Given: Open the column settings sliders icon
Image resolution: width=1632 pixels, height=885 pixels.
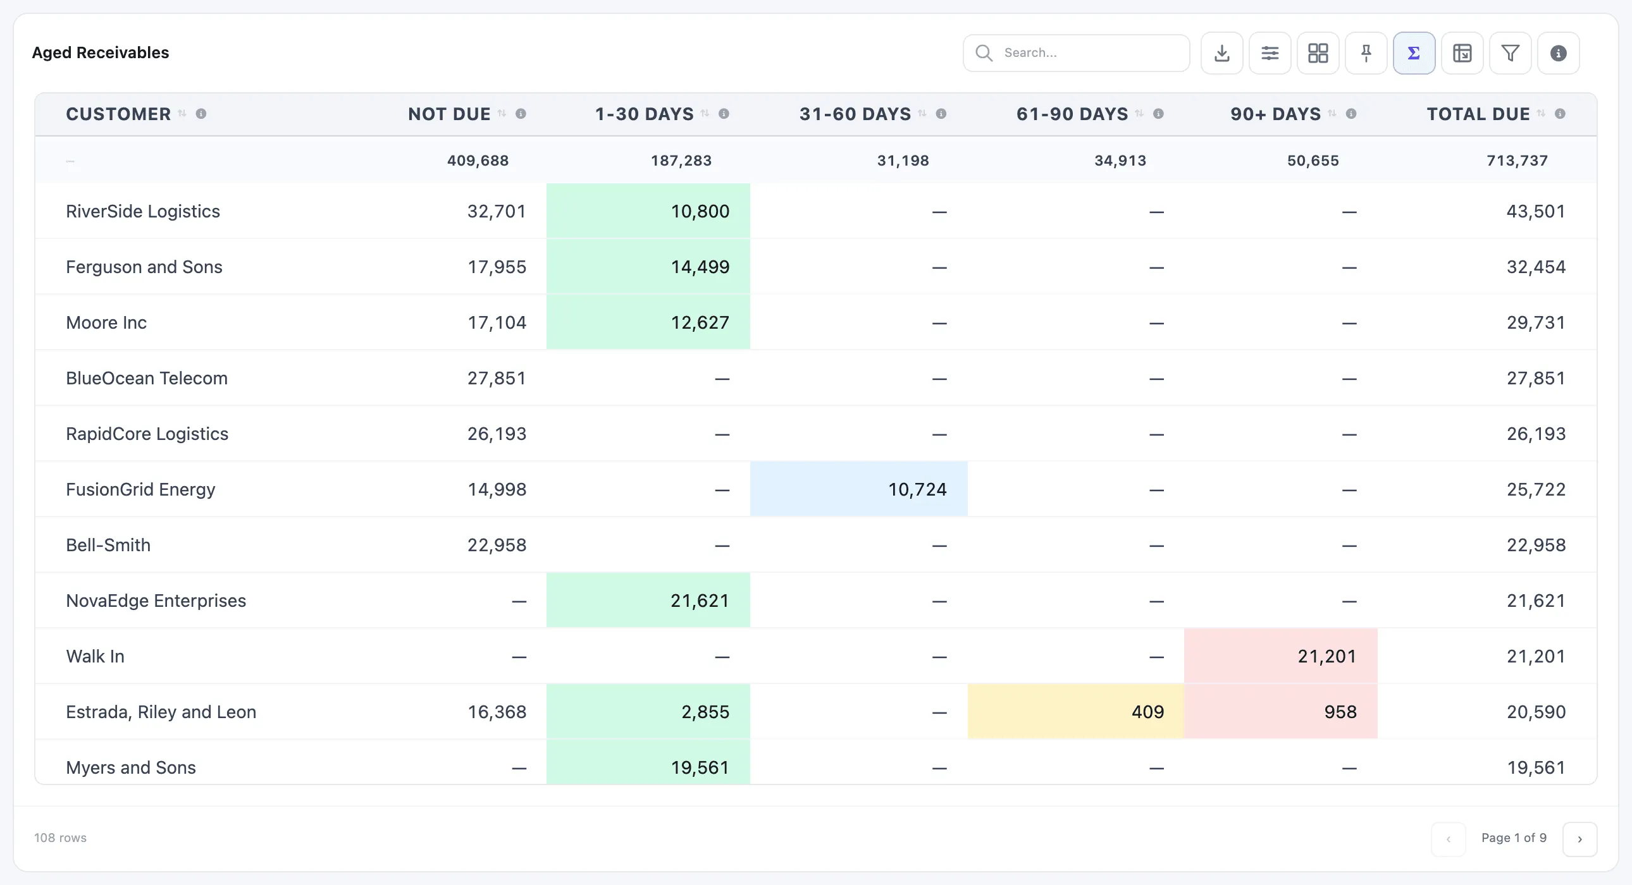Looking at the screenshot, I should [x=1270, y=53].
